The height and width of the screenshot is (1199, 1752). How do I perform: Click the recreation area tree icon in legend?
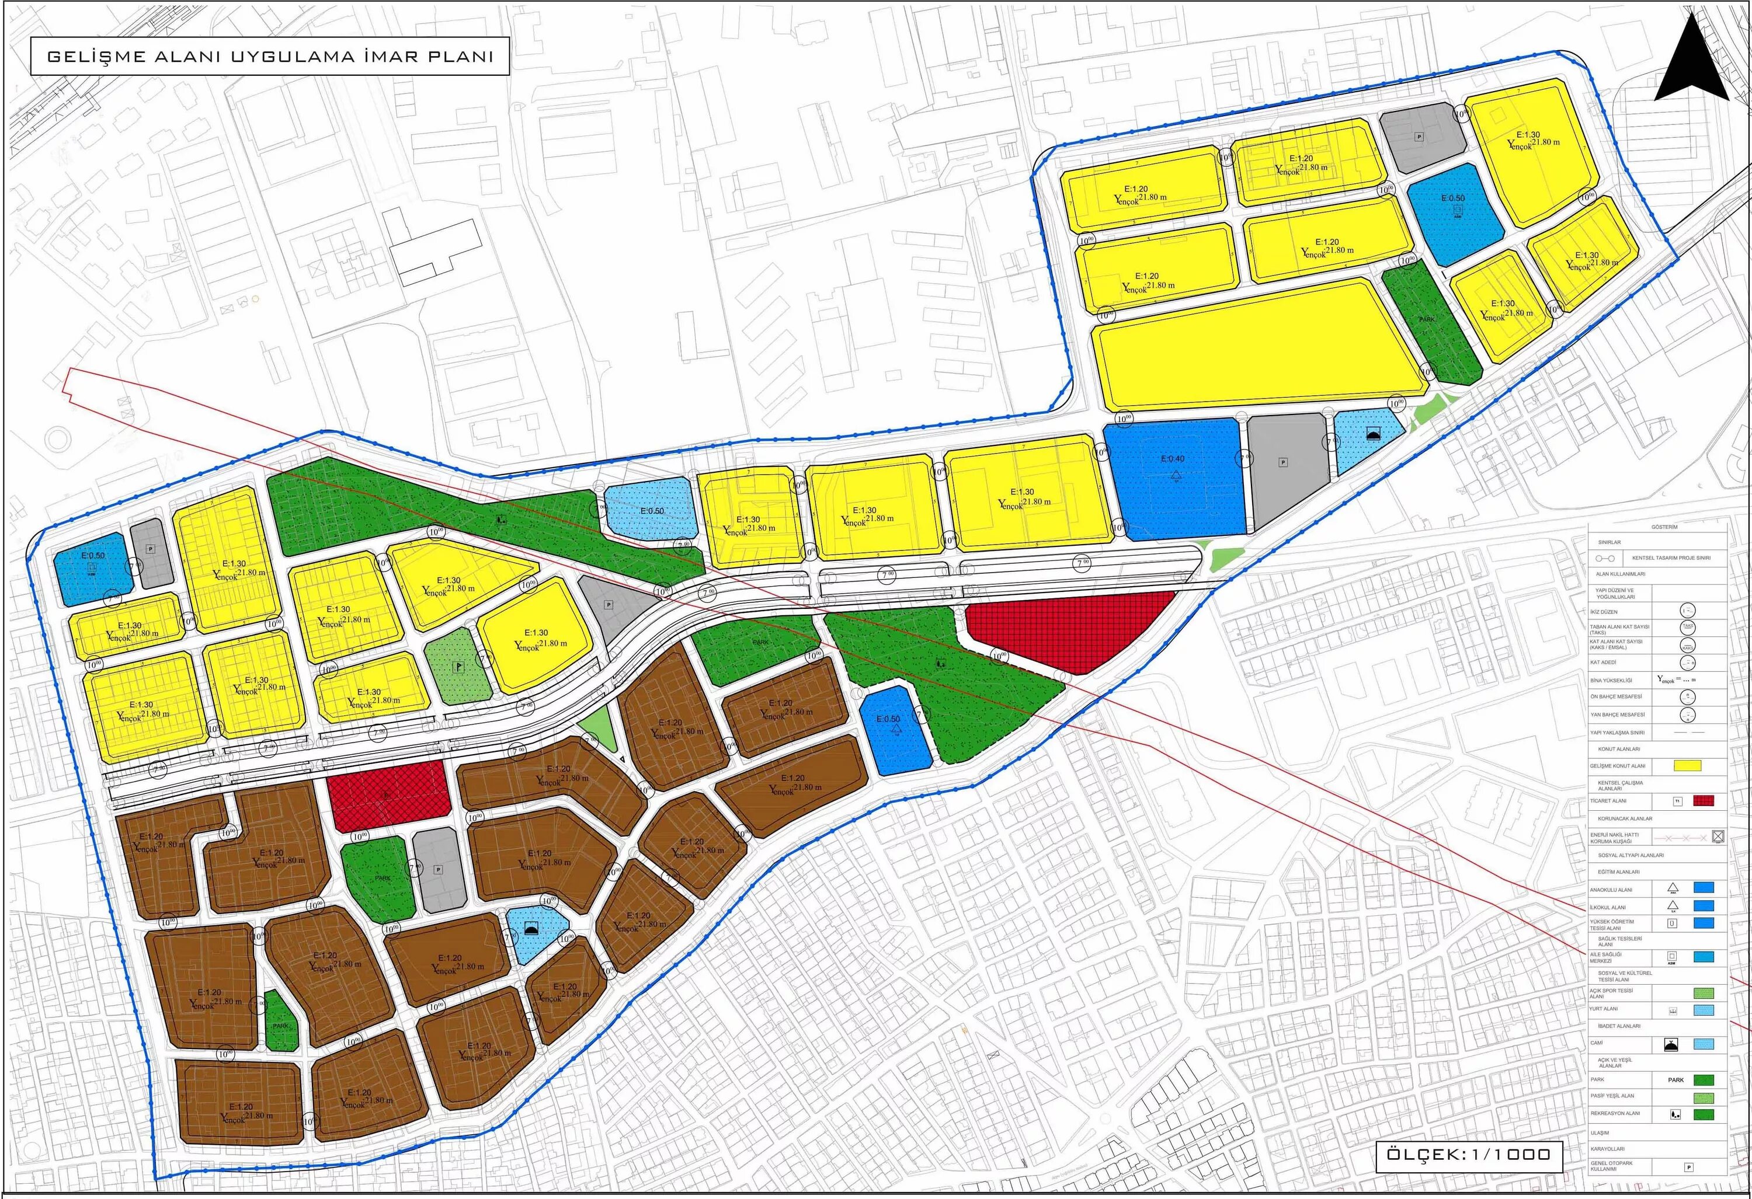click(x=1675, y=1114)
